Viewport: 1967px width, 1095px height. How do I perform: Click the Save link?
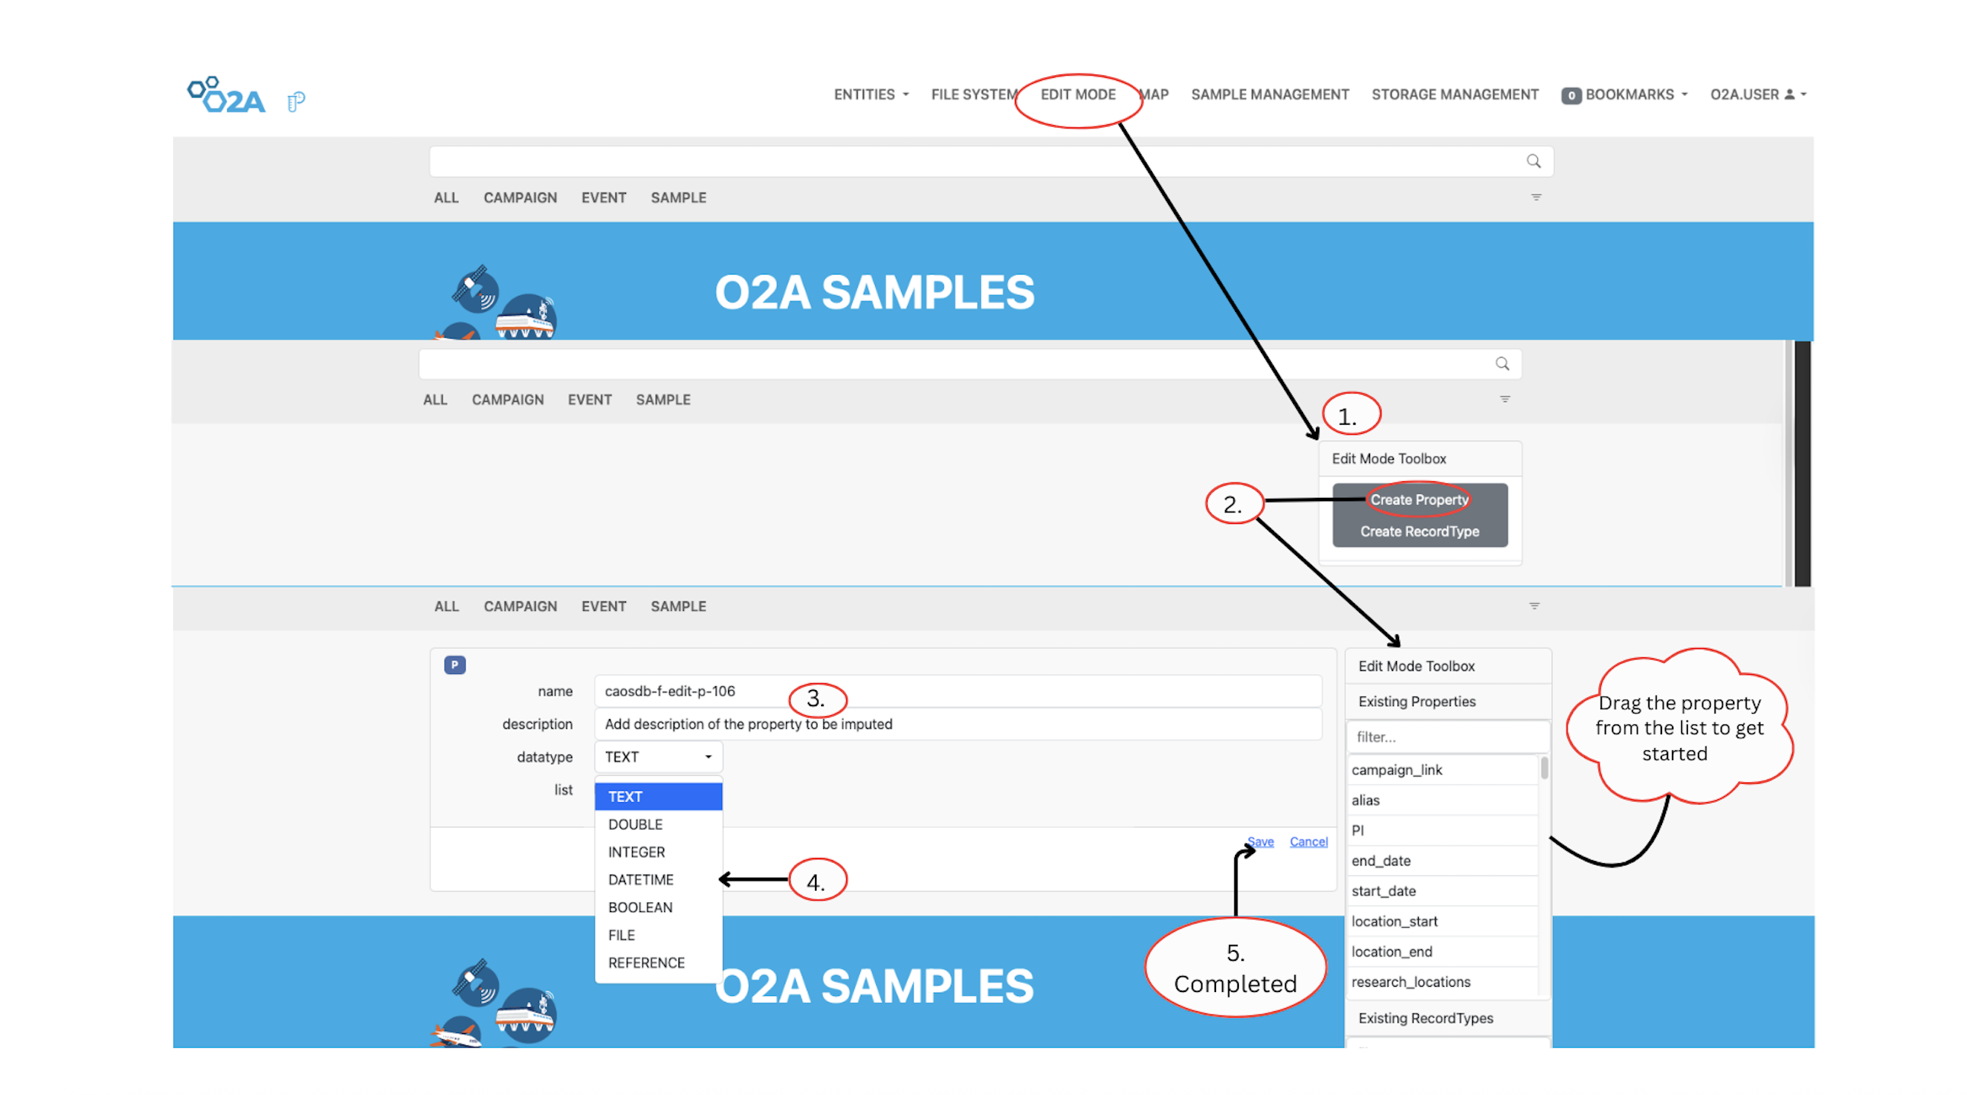1261,842
